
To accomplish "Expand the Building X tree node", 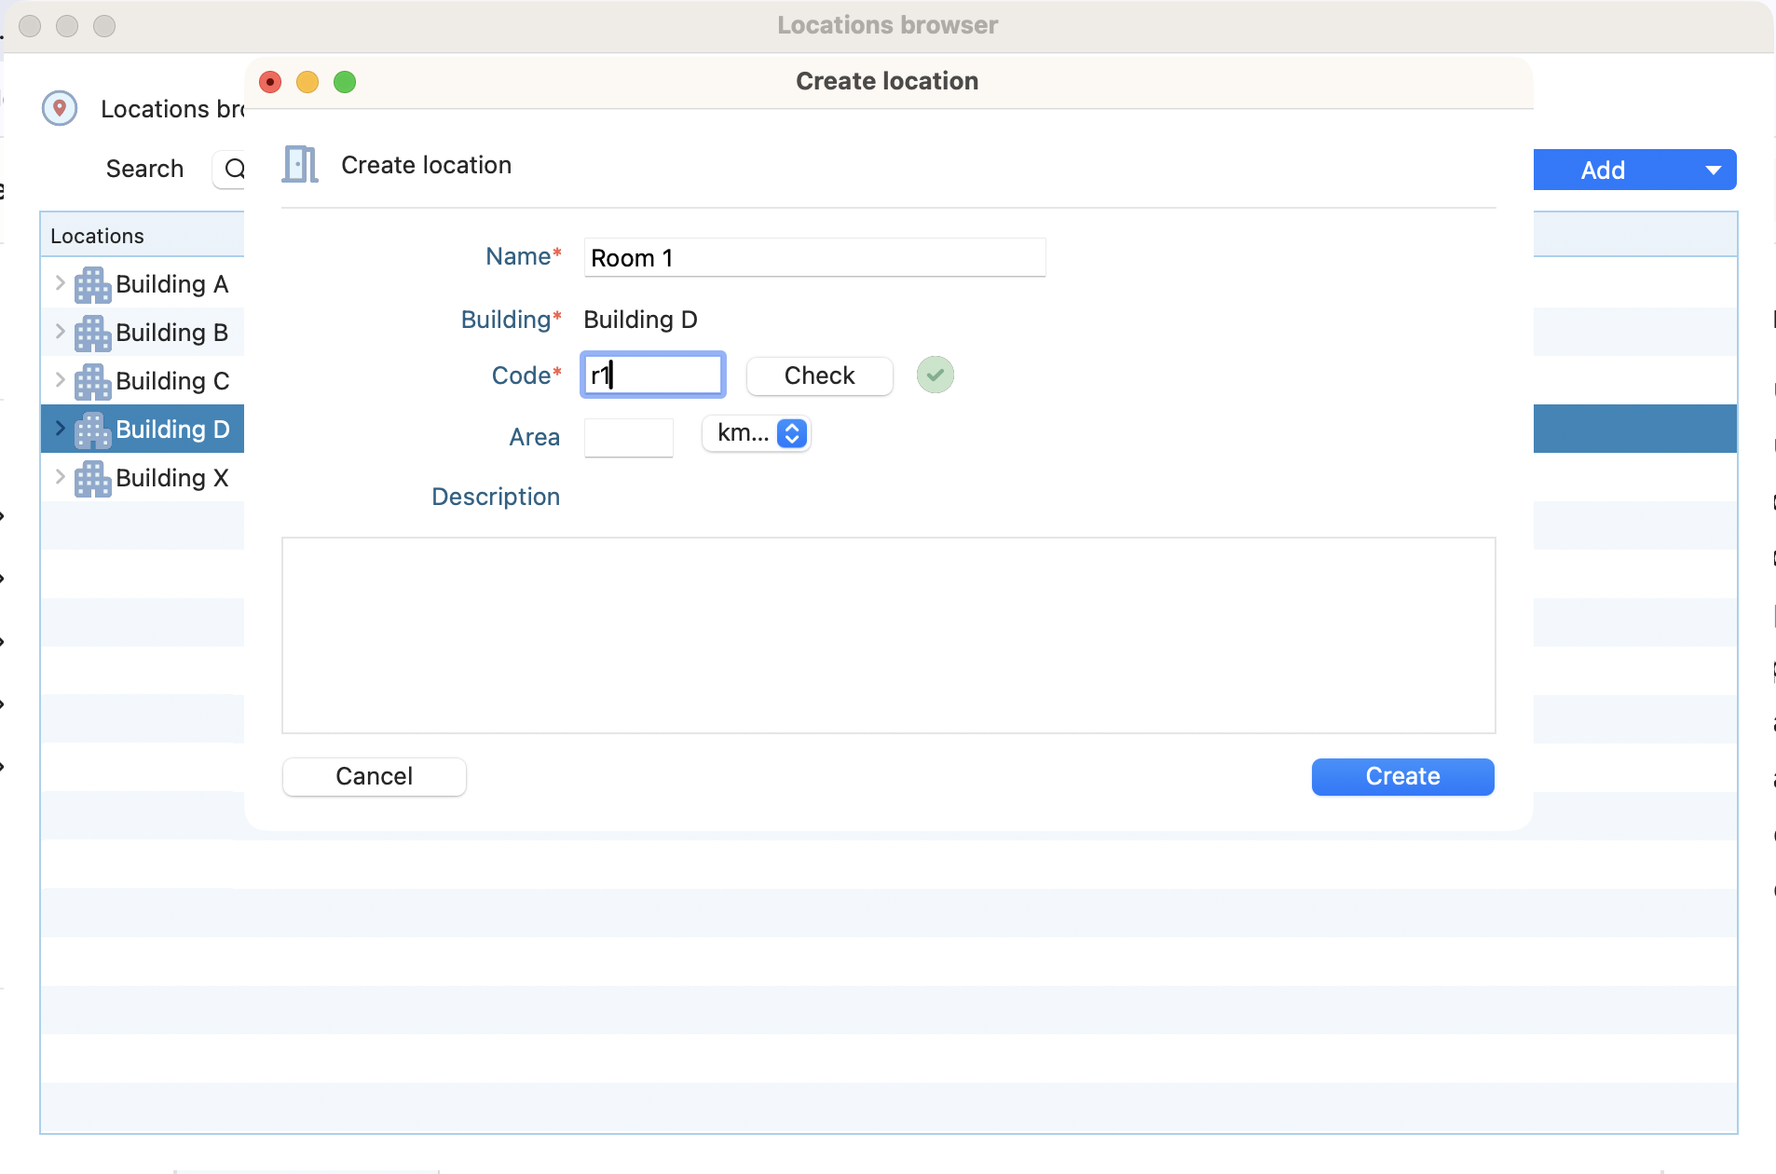I will [x=60, y=477].
